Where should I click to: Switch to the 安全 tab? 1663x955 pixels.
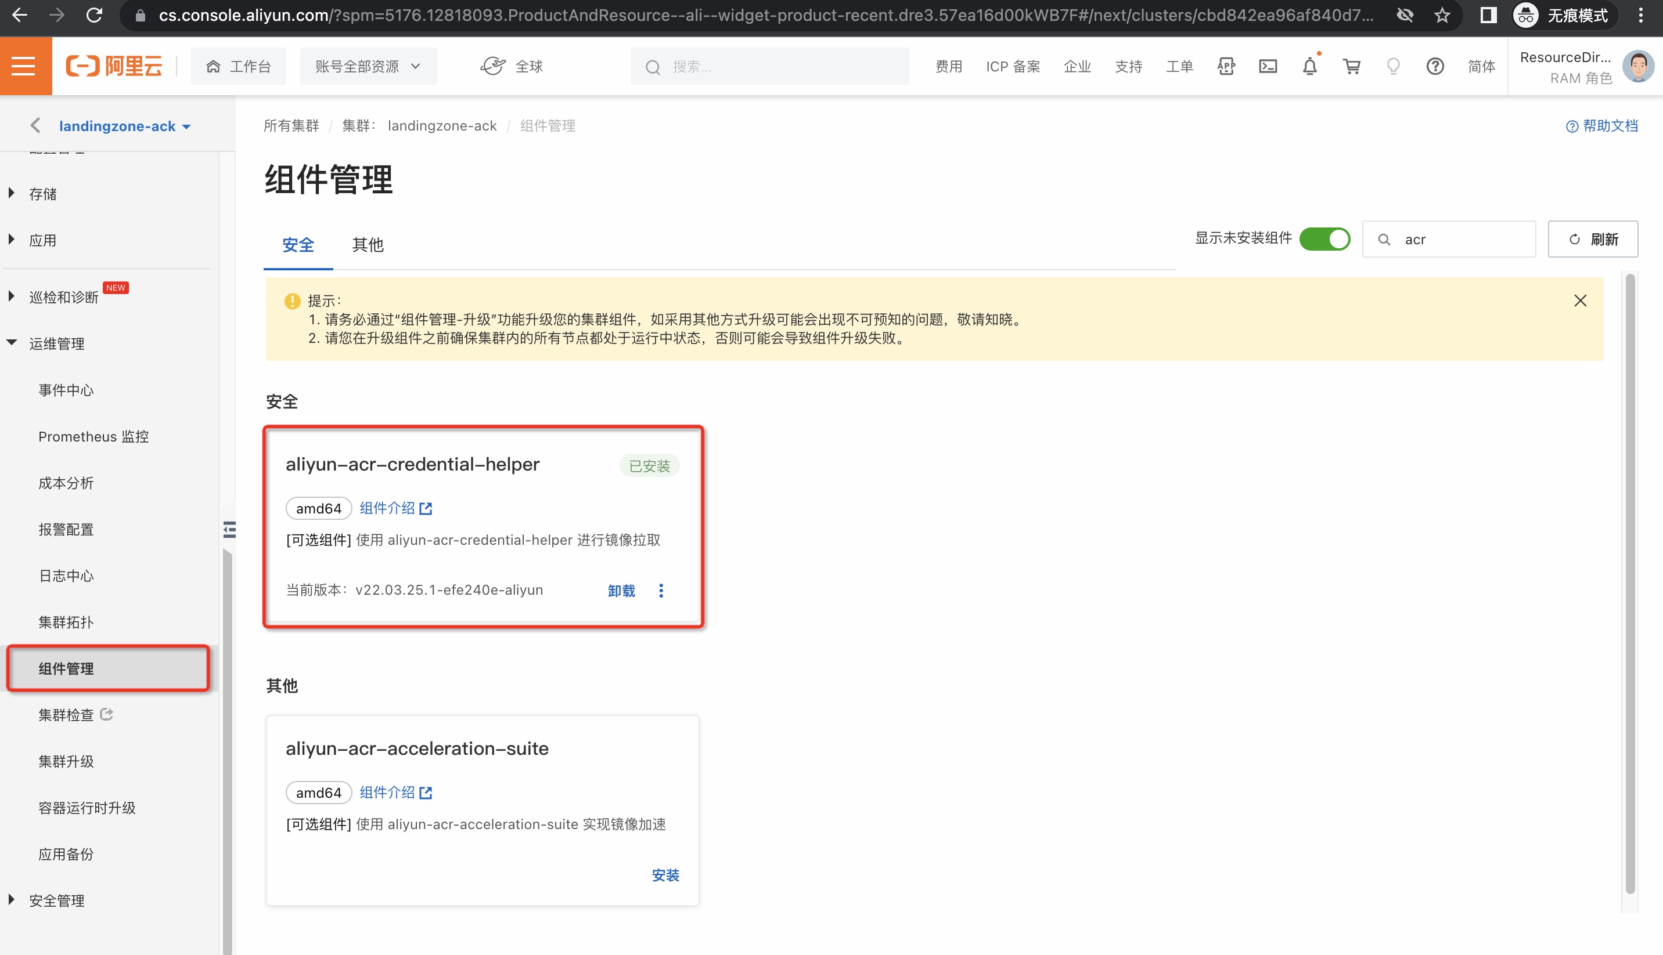(x=298, y=245)
